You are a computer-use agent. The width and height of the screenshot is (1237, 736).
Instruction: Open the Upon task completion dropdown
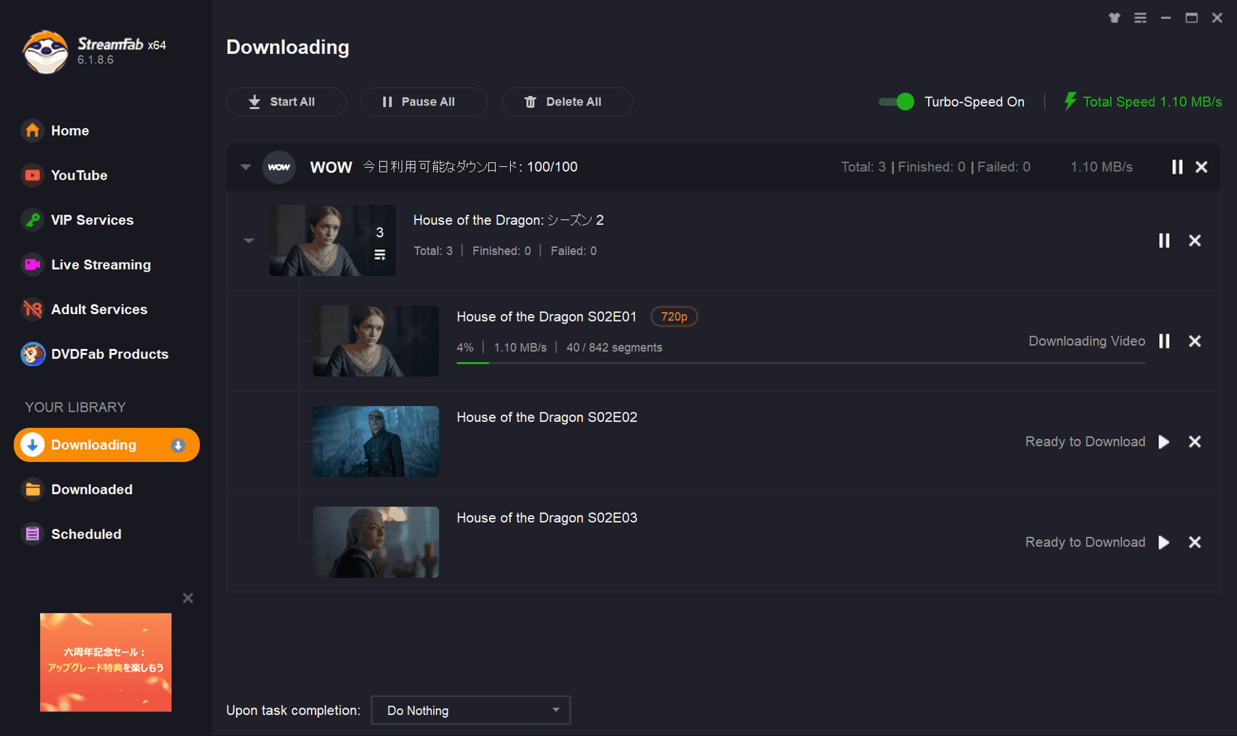pos(471,710)
